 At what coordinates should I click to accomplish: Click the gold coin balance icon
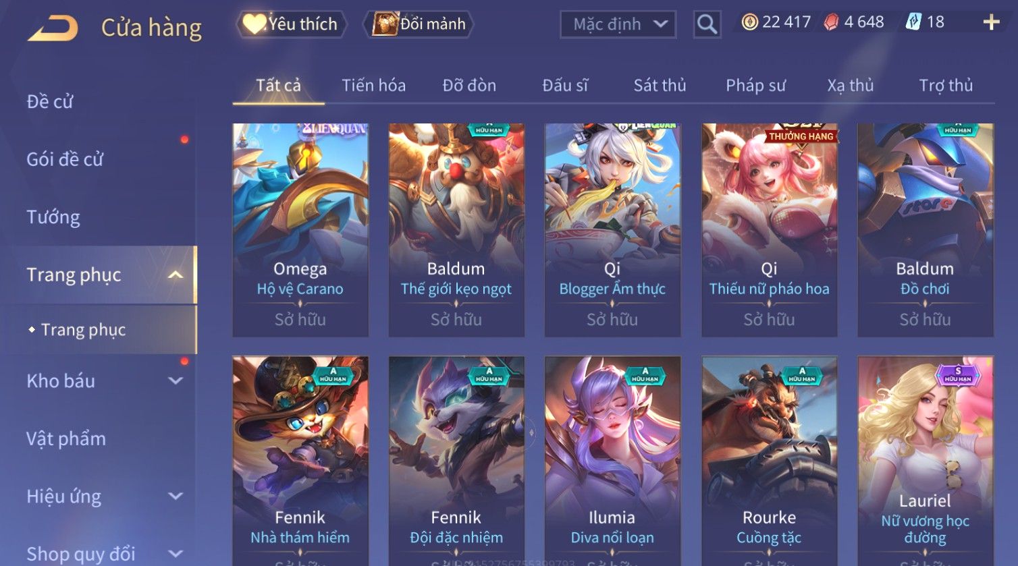(749, 22)
